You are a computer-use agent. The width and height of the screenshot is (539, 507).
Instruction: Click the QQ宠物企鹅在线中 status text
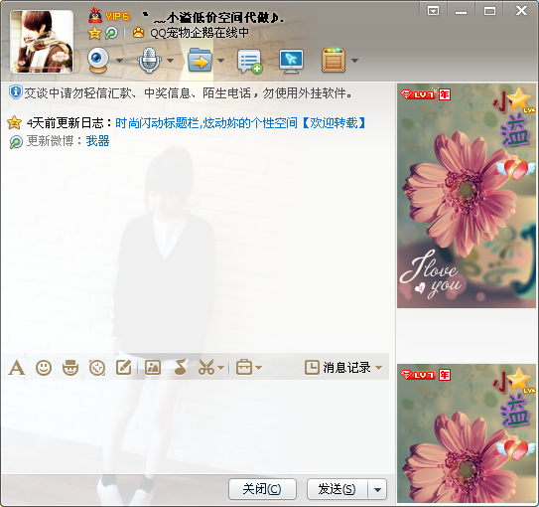(x=200, y=33)
